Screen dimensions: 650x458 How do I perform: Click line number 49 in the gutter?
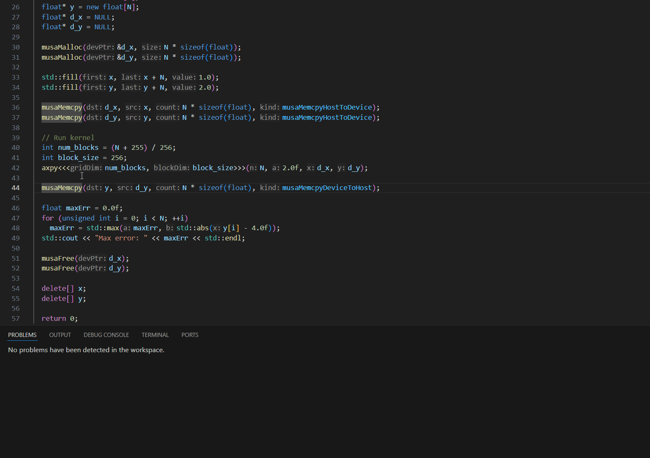[x=16, y=238]
